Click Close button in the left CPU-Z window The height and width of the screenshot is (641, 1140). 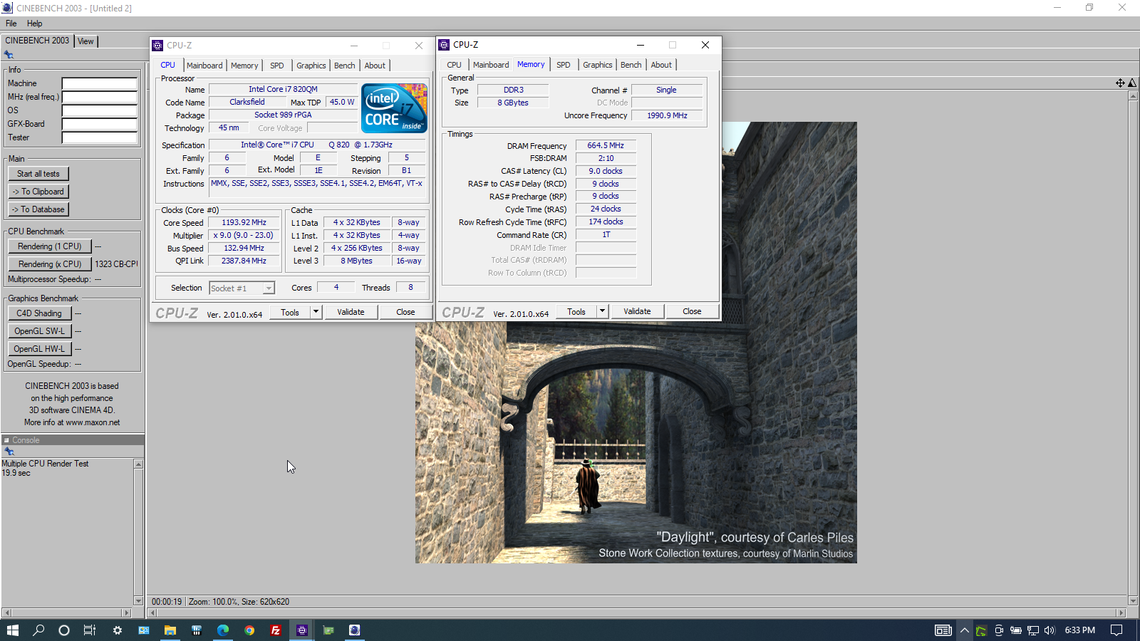405,312
